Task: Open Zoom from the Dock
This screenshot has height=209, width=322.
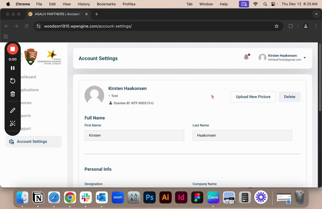Action: 118,197
